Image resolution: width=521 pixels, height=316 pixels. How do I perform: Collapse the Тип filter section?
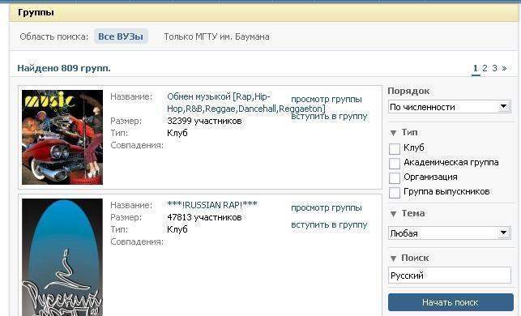[x=393, y=133]
